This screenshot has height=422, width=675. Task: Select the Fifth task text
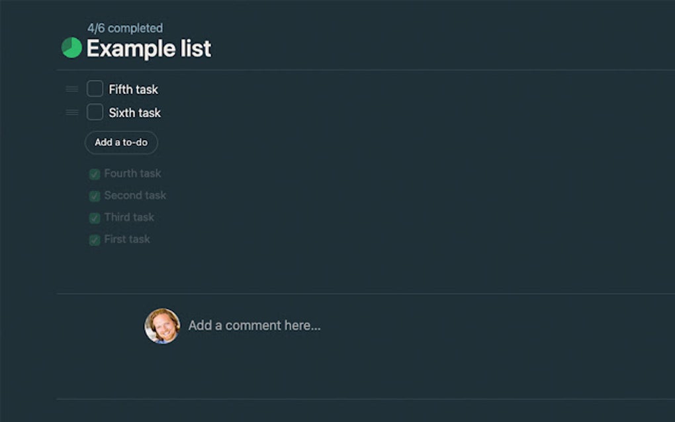point(133,89)
